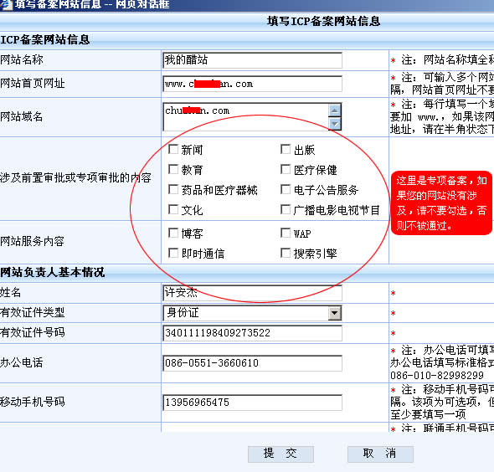Tick the 文化 checkbox
Viewport: 494px width, 472px height.
pos(173,210)
